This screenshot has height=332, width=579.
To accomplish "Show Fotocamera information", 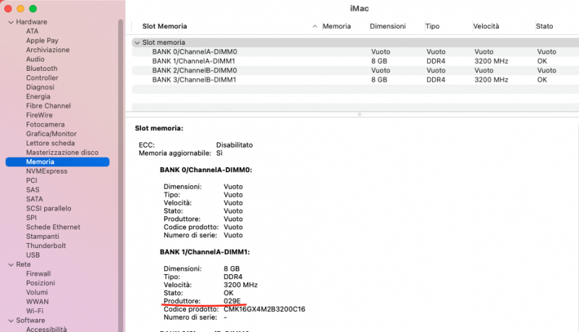I will (x=45, y=124).
